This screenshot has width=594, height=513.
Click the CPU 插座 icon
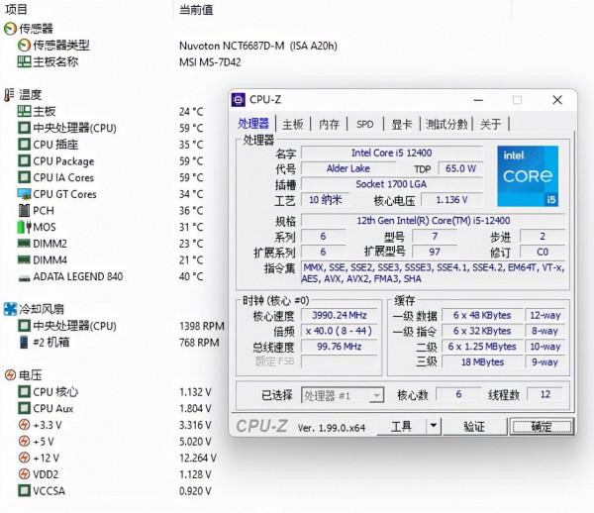click(24, 145)
